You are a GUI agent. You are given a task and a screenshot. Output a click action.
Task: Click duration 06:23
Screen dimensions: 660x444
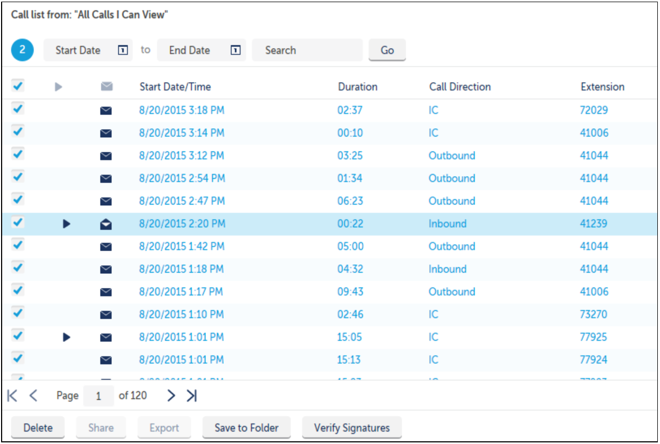pos(350,201)
